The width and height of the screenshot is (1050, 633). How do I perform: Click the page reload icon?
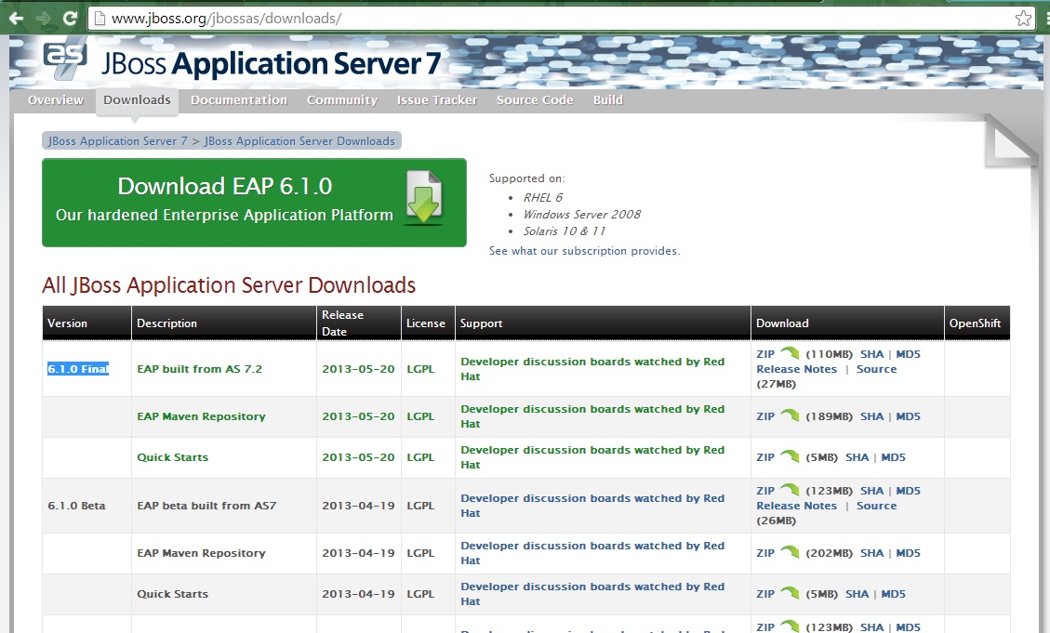pyautogui.click(x=70, y=17)
